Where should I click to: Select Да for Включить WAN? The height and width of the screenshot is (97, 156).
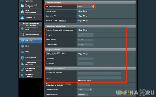click(x=79, y=11)
